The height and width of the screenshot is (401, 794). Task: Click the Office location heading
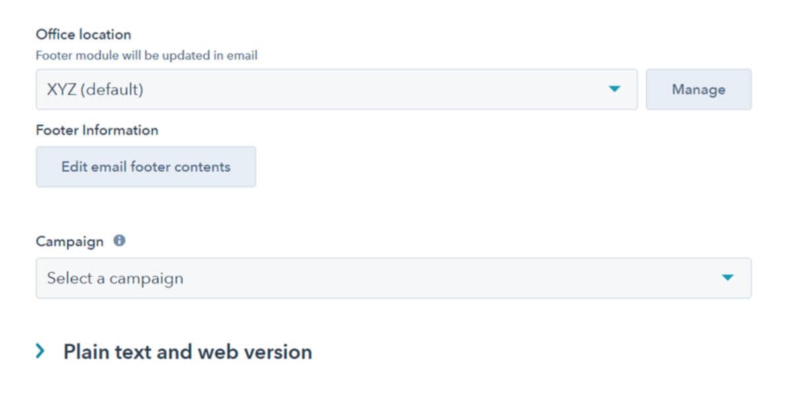(83, 34)
